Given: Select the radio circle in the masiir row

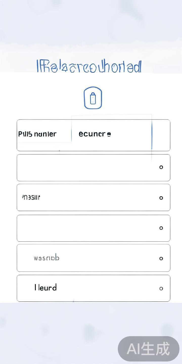Looking at the screenshot, I should (161, 198).
